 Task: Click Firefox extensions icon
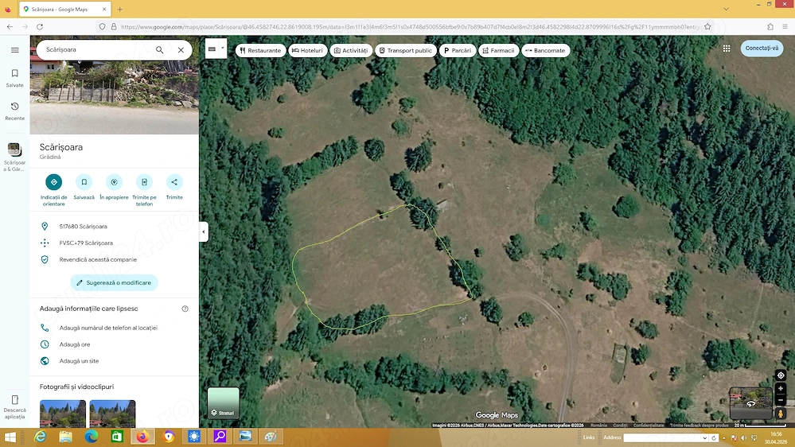point(770,26)
